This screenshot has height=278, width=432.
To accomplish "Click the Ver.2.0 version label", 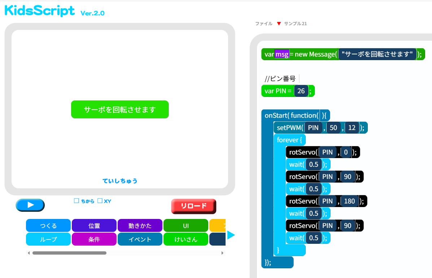I will tap(92, 13).
